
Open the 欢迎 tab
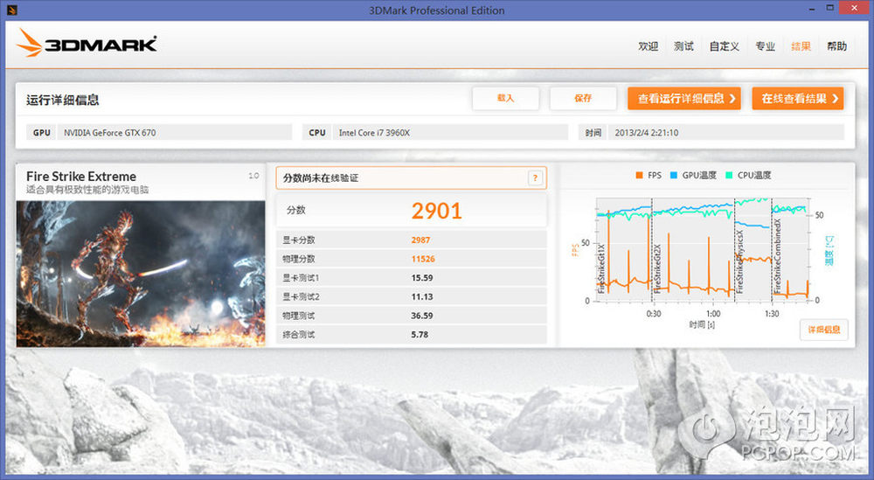[649, 46]
